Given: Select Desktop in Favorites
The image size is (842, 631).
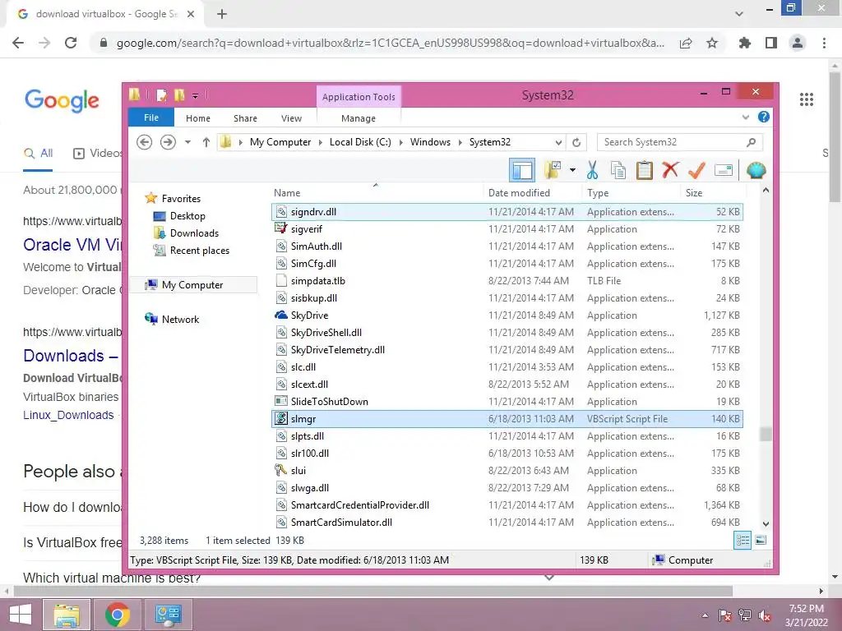Looking at the screenshot, I should point(187,216).
